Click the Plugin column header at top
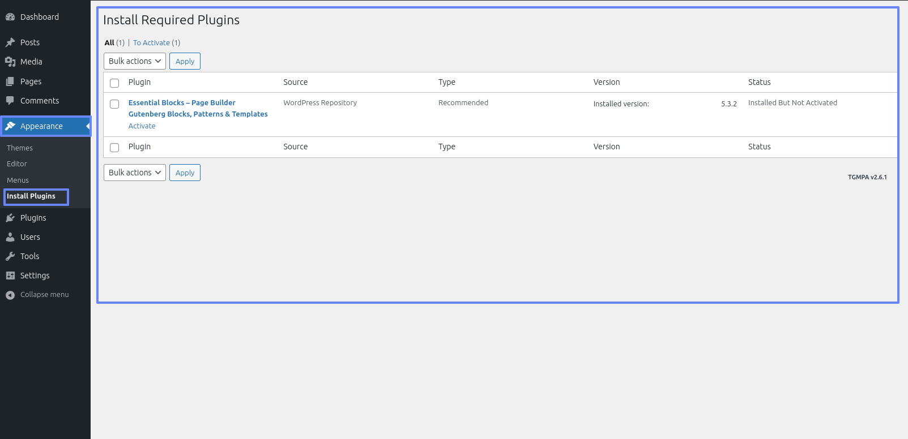 pos(139,82)
